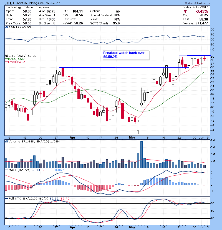
Task: Click the stochastic %D value 85.70
Action: (x=65, y=198)
